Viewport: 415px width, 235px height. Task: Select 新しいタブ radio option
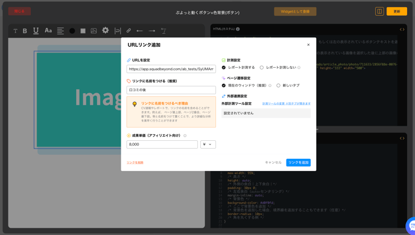(x=278, y=86)
